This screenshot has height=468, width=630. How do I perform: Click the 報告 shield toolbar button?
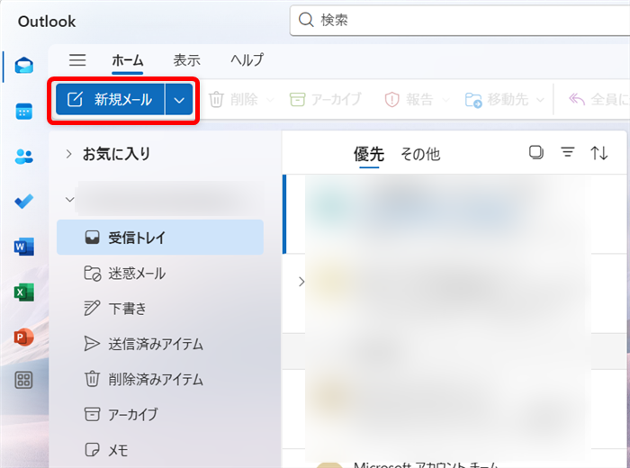click(409, 99)
